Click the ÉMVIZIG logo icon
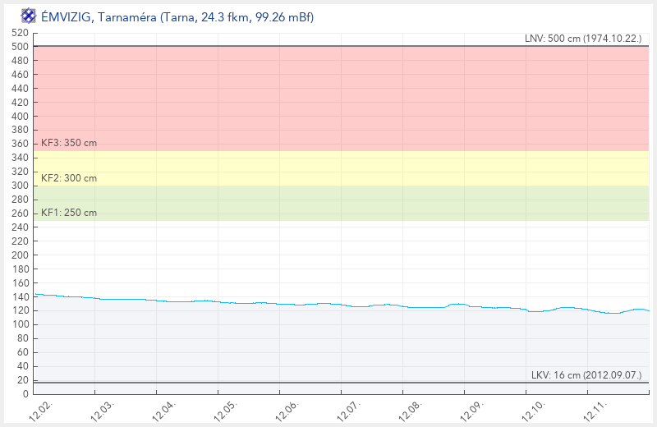This screenshot has width=657, height=427. click(x=28, y=16)
